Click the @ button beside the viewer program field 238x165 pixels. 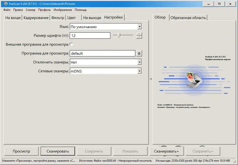139,54
